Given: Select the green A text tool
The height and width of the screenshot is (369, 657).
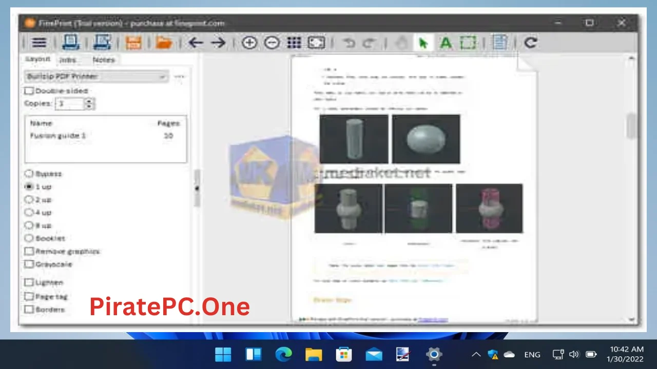Looking at the screenshot, I should coord(446,43).
